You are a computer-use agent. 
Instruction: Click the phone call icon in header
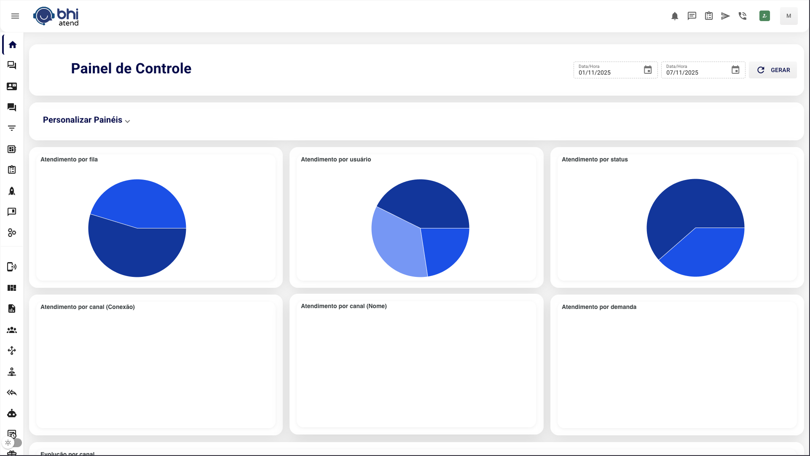click(x=743, y=16)
